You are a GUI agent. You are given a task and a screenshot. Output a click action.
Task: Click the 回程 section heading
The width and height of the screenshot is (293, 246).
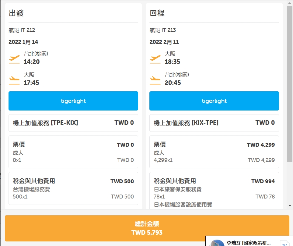click(x=157, y=13)
